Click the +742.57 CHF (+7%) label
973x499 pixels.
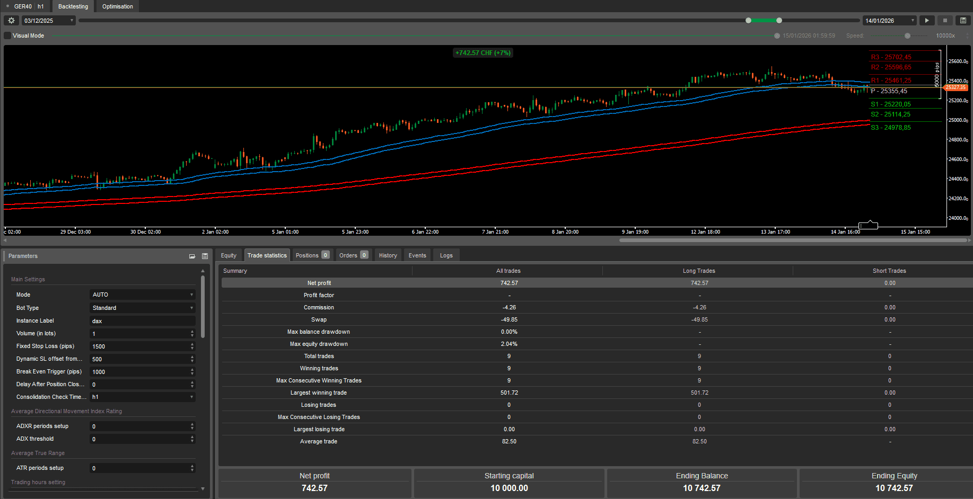tap(483, 53)
